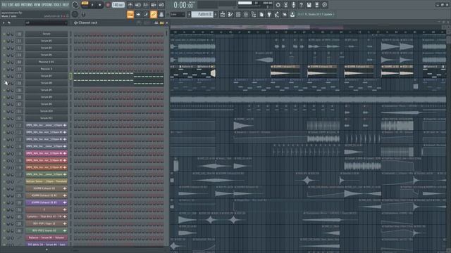Click the microphone recording icon
This screenshot has width=451, height=253.
click(x=293, y=5)
